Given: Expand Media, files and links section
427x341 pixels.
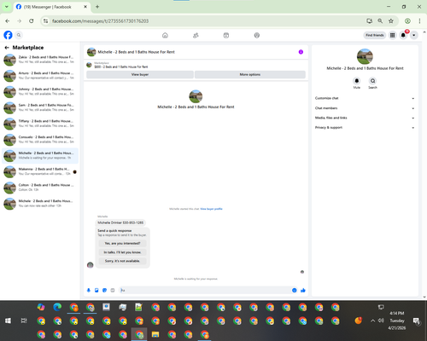Looking at the screenshot, I should click(365, 118).
